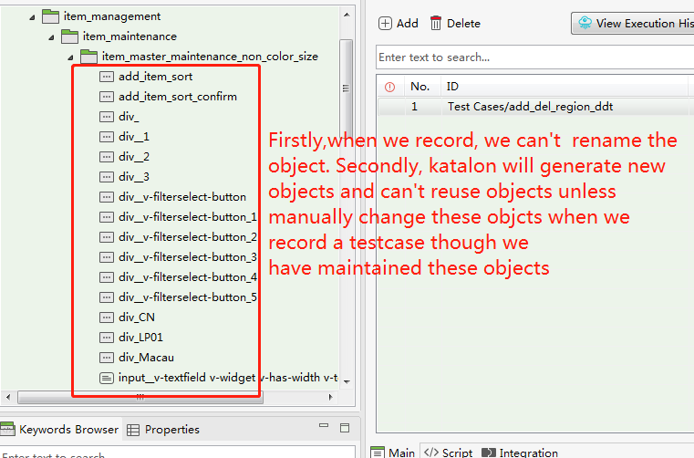Select add_item_sort_confirm in the tree
Screen dimensions: 694x458
click(x=178, y=97)
